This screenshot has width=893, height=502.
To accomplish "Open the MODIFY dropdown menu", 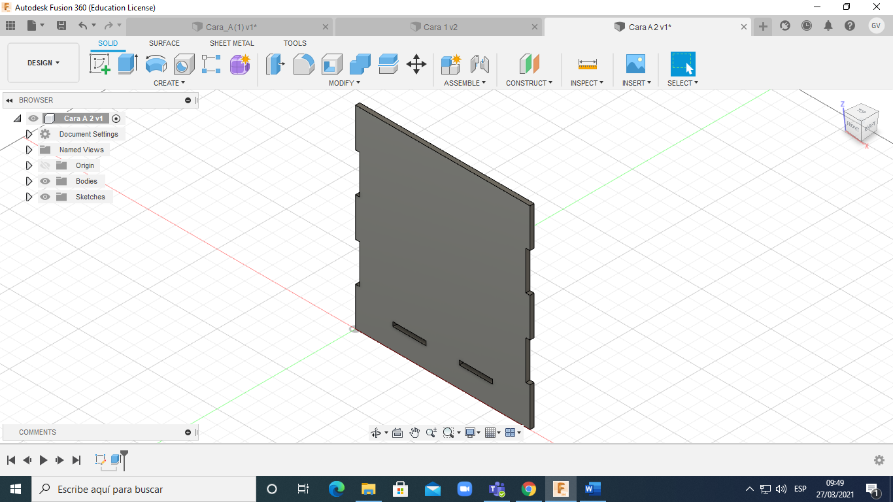I will (x=345, y=83).
